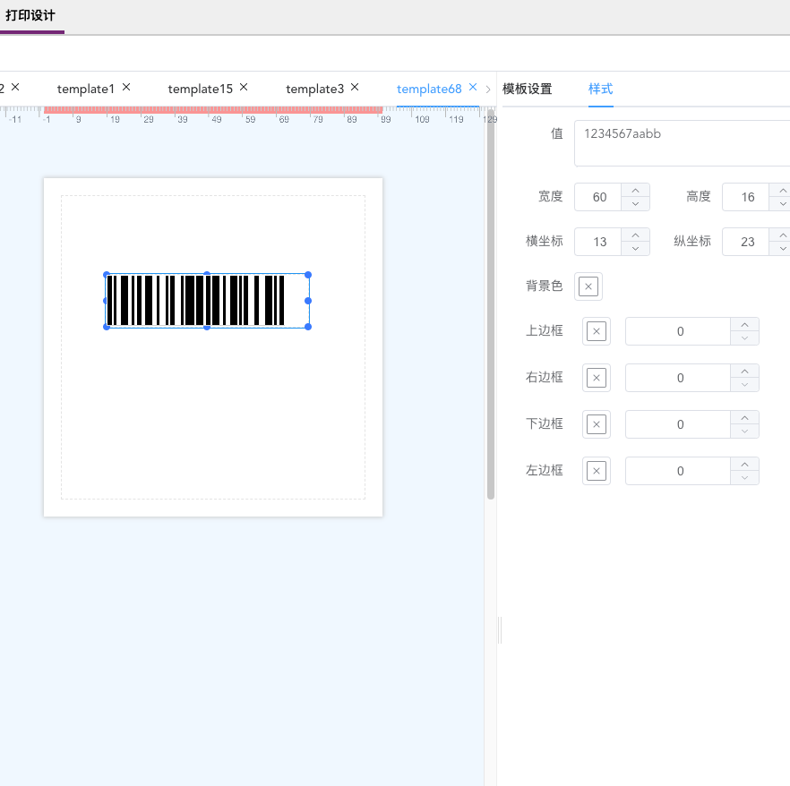Select the template68 tab
This screenshot has width=790, height=786.
coord(429,90)
